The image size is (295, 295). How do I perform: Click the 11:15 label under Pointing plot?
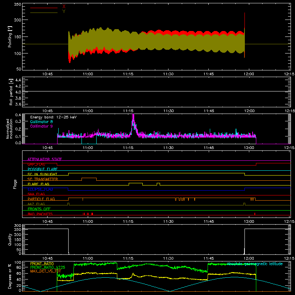(x=128, y=74)
